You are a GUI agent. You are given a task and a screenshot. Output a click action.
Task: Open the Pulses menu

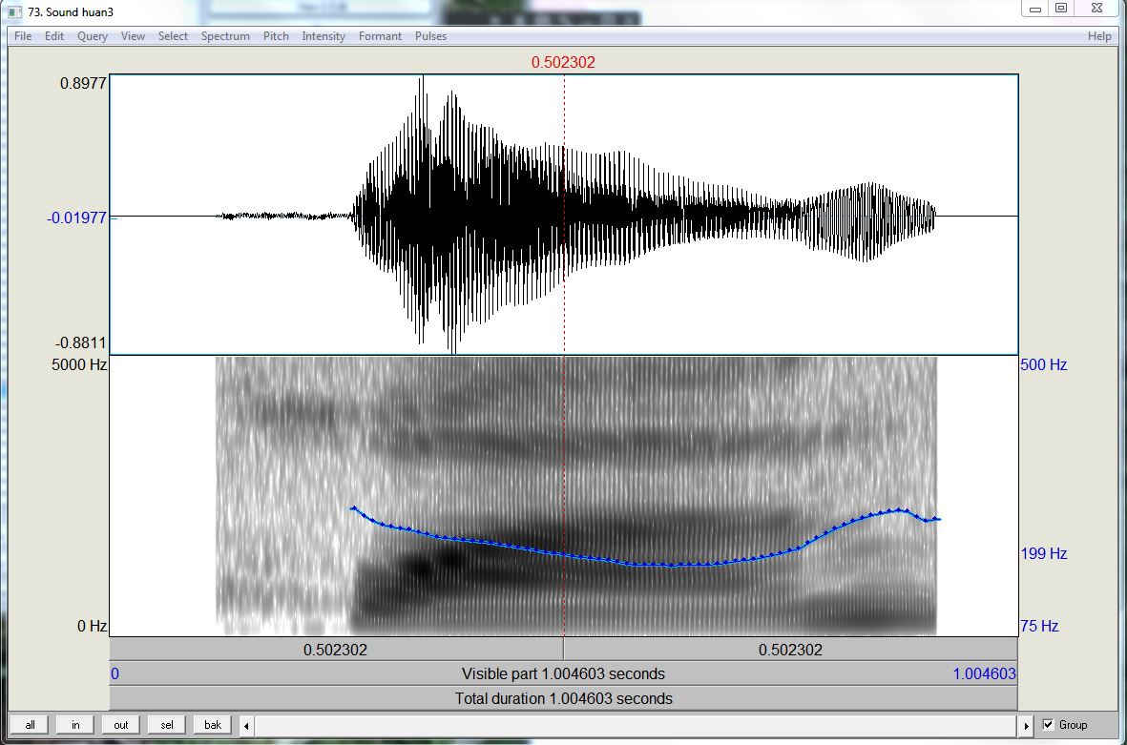click(430, 36)
